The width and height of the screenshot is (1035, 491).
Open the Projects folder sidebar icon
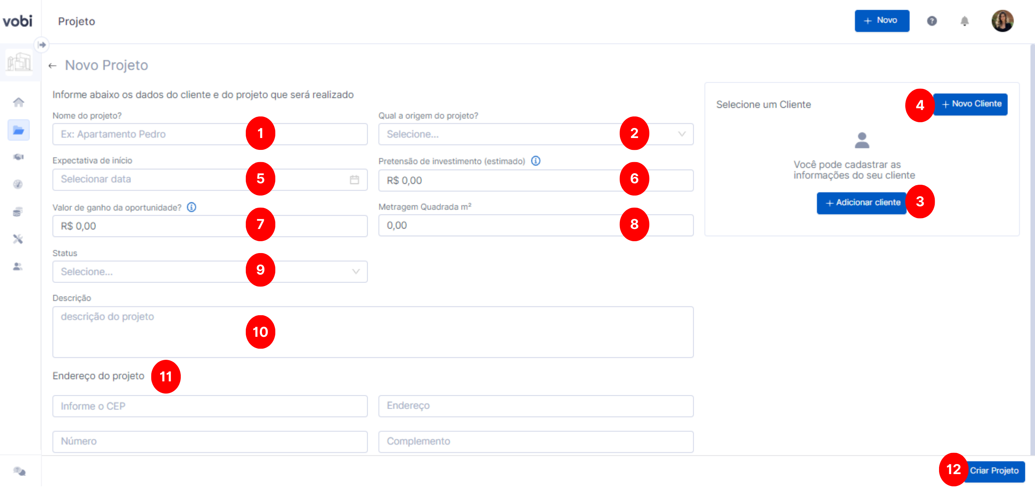(x=18, y=130)
